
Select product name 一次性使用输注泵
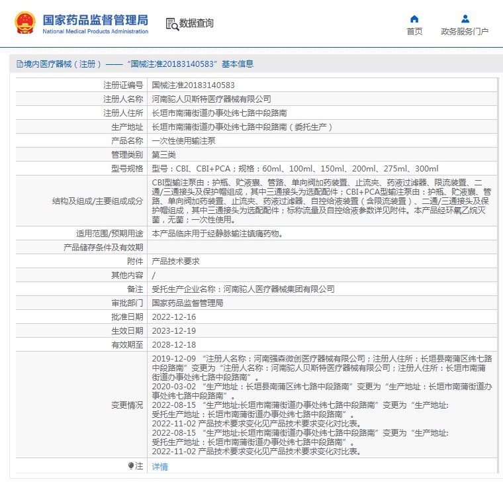point(183,141)
